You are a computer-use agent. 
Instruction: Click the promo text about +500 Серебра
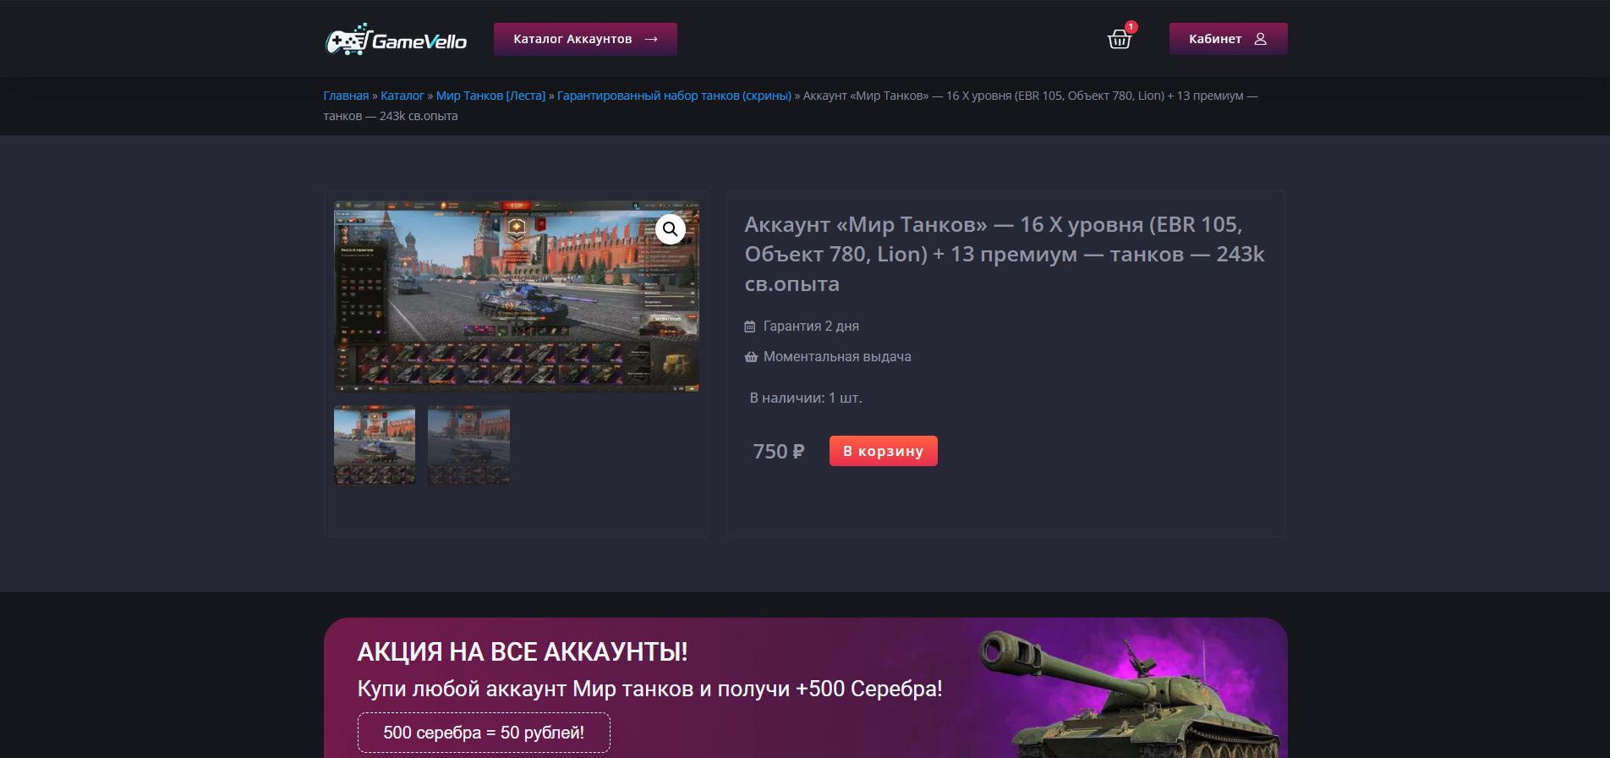[649, 689]
